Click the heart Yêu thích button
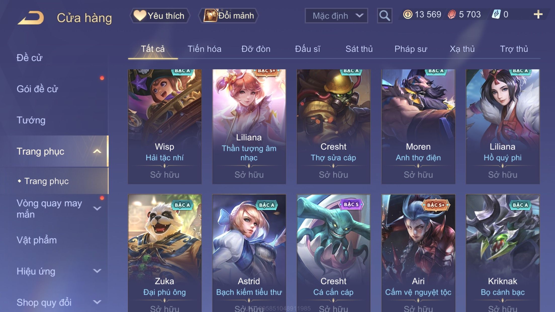The width and height of the screenshot is (555, 312). 160,16
